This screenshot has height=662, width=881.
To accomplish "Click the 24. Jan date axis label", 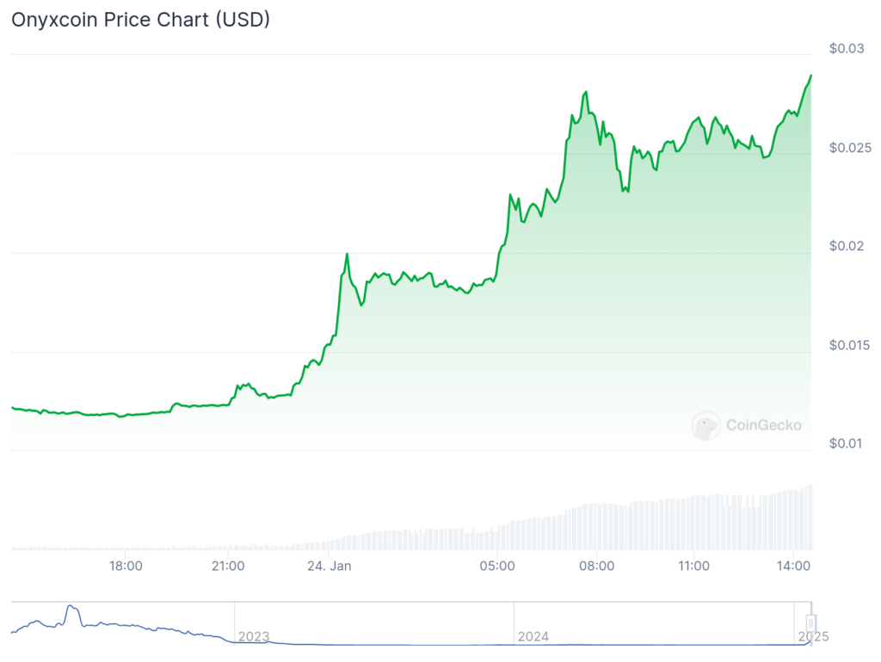I will [x=330, y=566].
